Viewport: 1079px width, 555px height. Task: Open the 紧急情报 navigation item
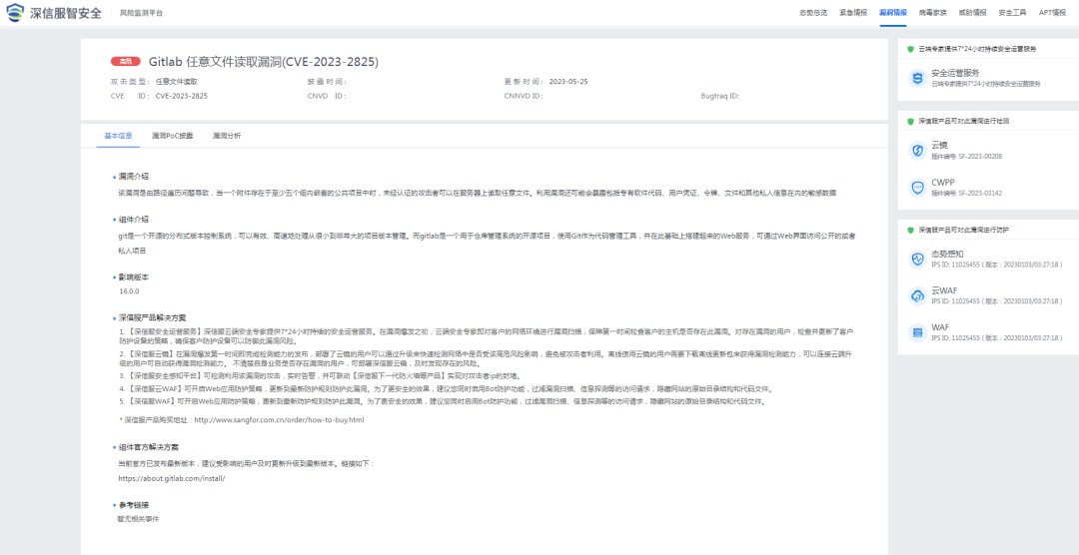[x=853, y=13]
